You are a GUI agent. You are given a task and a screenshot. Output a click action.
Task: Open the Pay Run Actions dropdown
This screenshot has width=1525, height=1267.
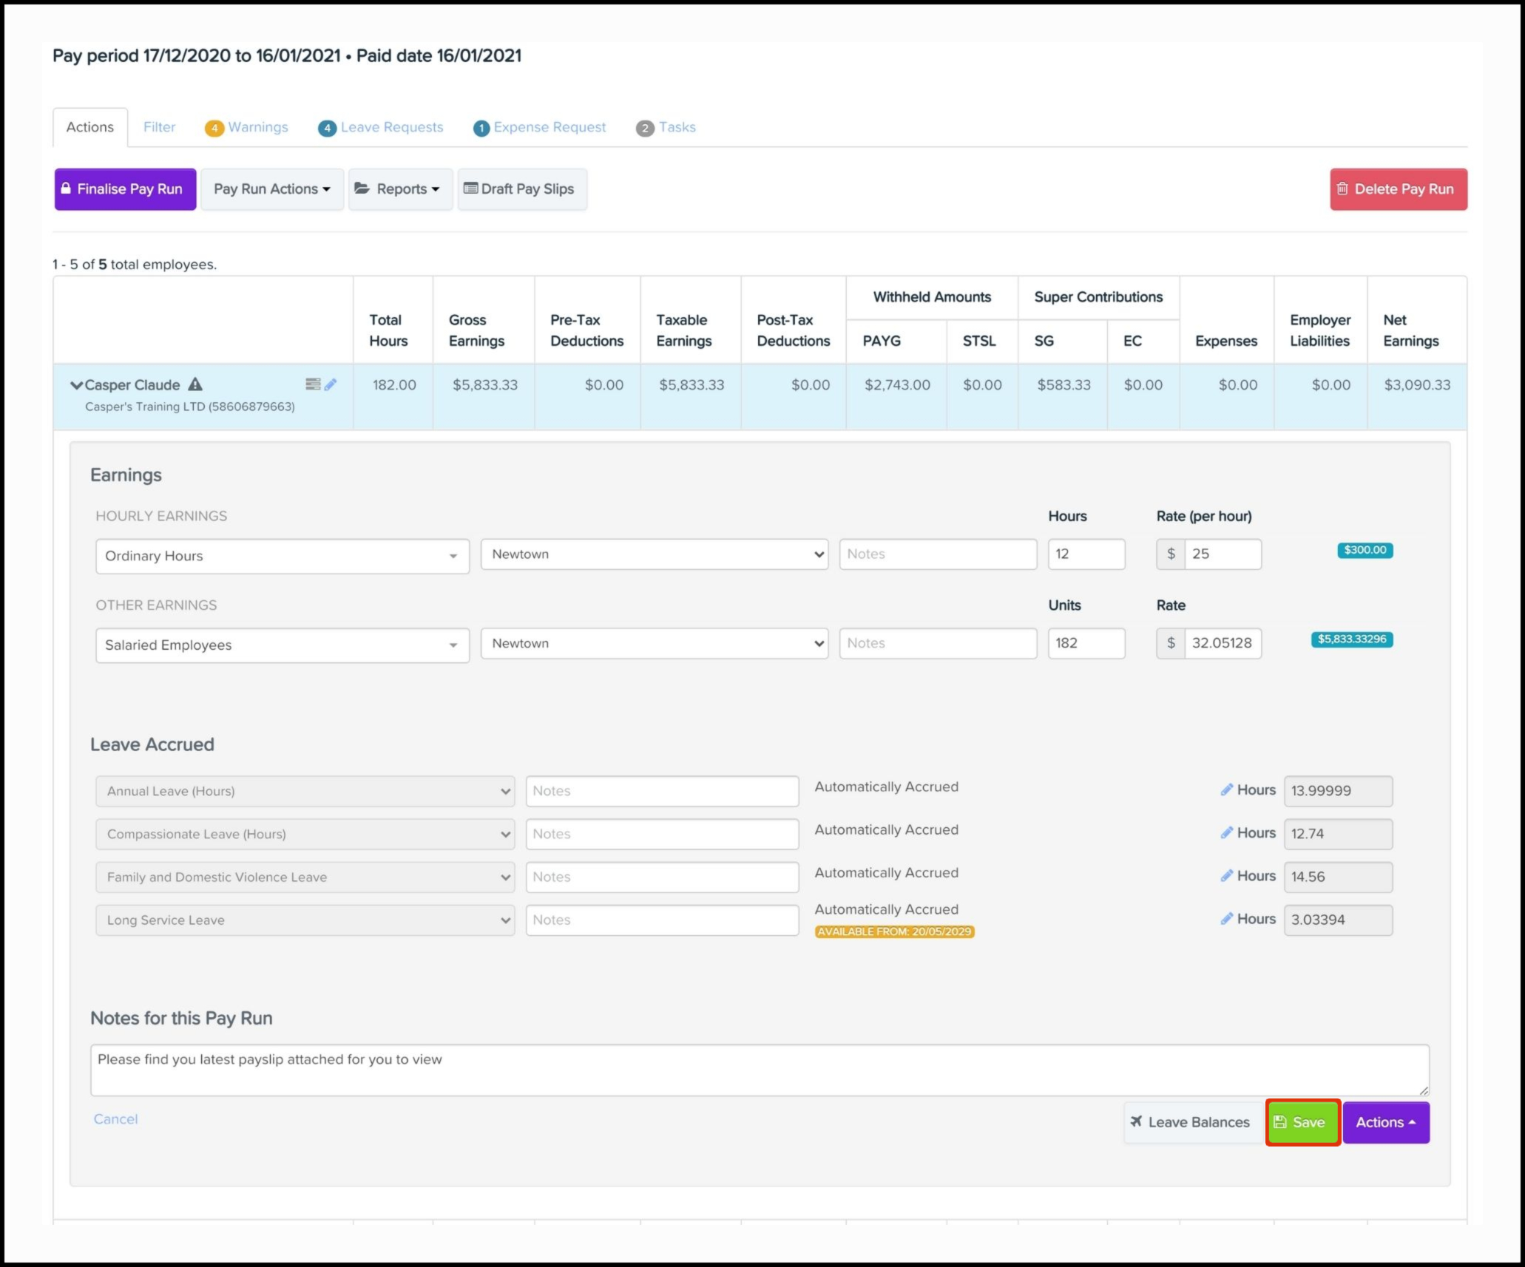pyautogui.click(x=271, y=189)
